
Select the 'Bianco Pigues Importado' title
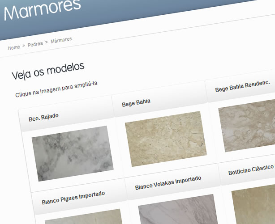tap(73, 198)
